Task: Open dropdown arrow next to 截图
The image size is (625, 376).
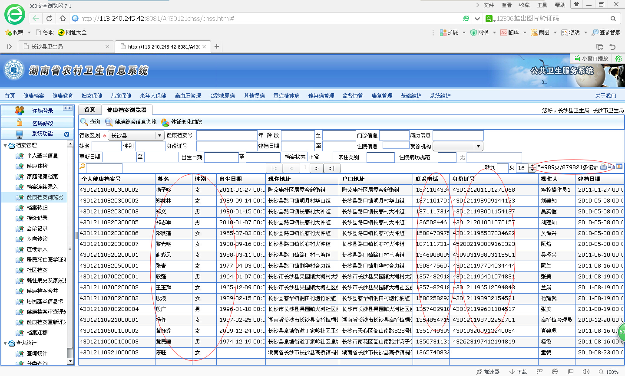Action: click(x=555, y=33)
